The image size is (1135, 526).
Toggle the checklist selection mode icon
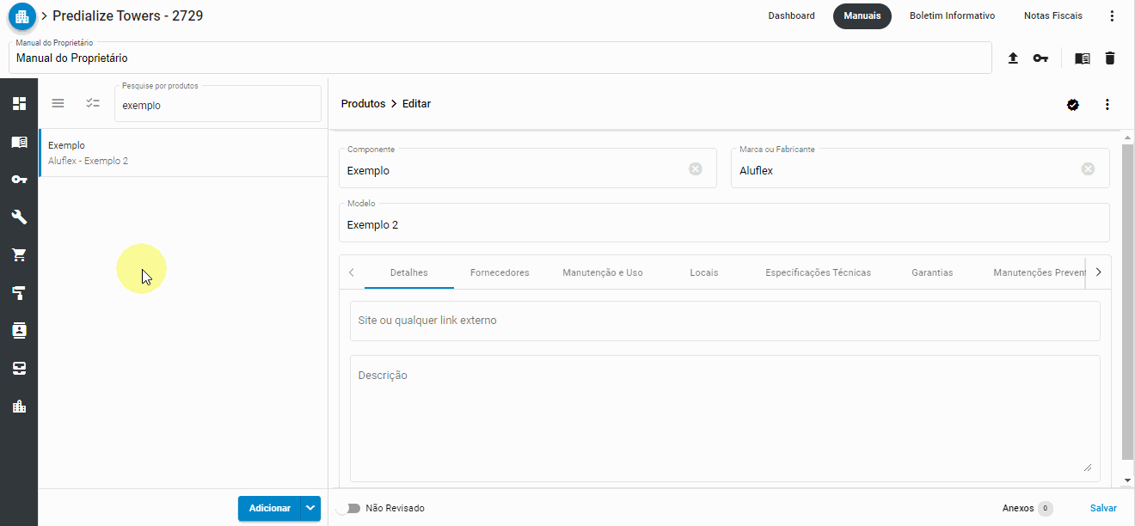93,103
